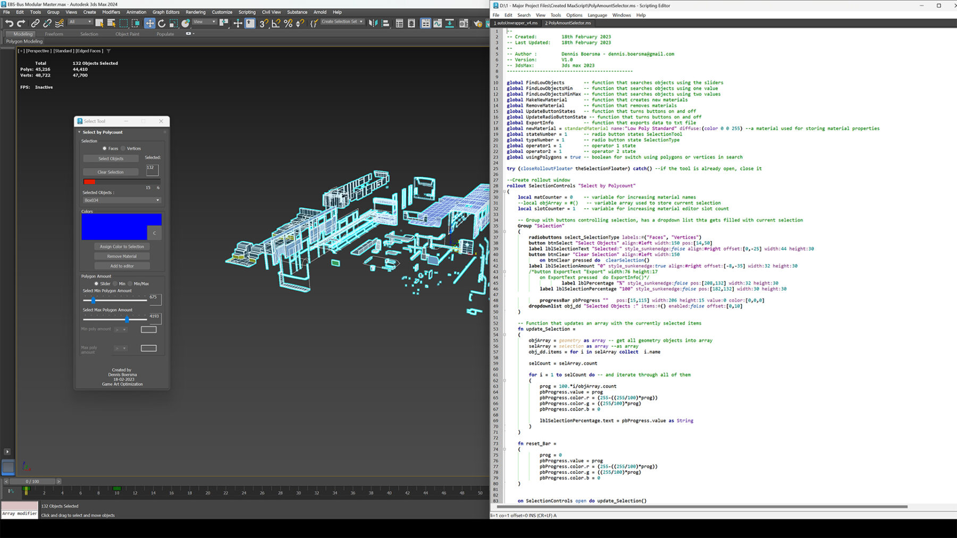Select the Min radio button
This screenshot has width=957, height=538.
(x=115, y=284)
